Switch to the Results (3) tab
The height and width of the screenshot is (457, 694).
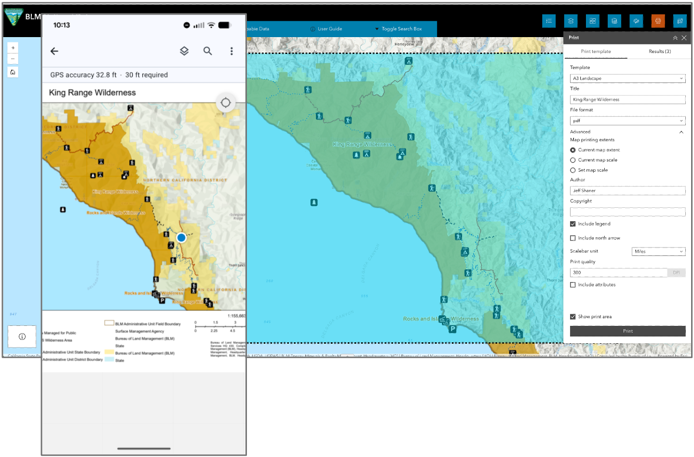coord(659,51)
